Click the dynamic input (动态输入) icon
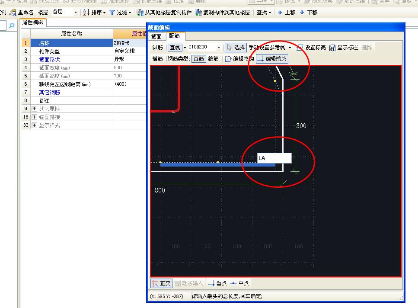Viewport: 418px width, 308px height. [x=177, y=283]
